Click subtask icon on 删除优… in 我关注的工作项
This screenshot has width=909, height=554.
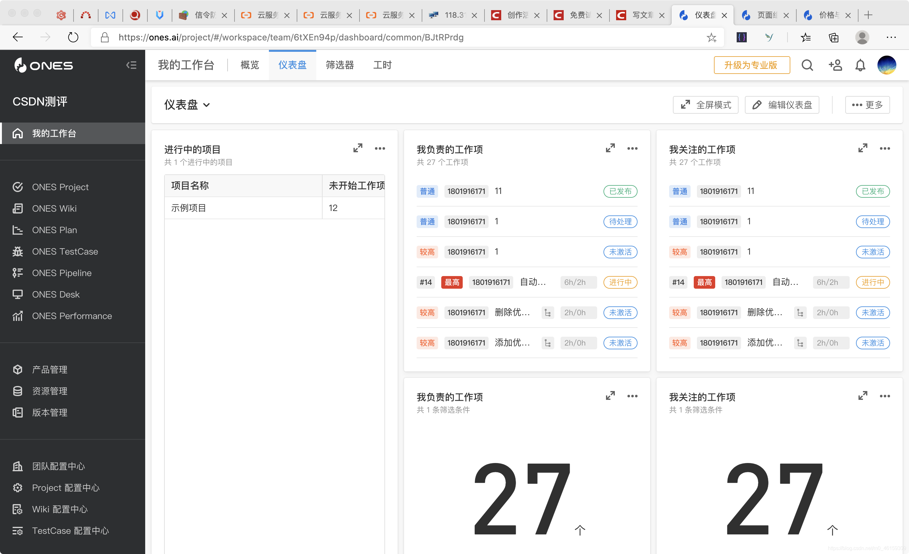coord(800,313)
